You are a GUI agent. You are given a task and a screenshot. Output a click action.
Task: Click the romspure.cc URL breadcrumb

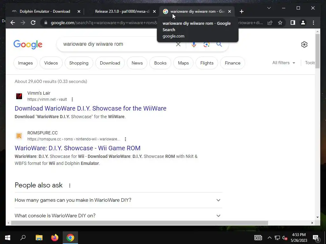click(74, 139)
